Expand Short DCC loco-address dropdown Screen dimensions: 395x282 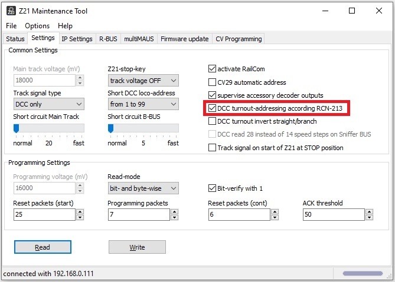point(143,104)
